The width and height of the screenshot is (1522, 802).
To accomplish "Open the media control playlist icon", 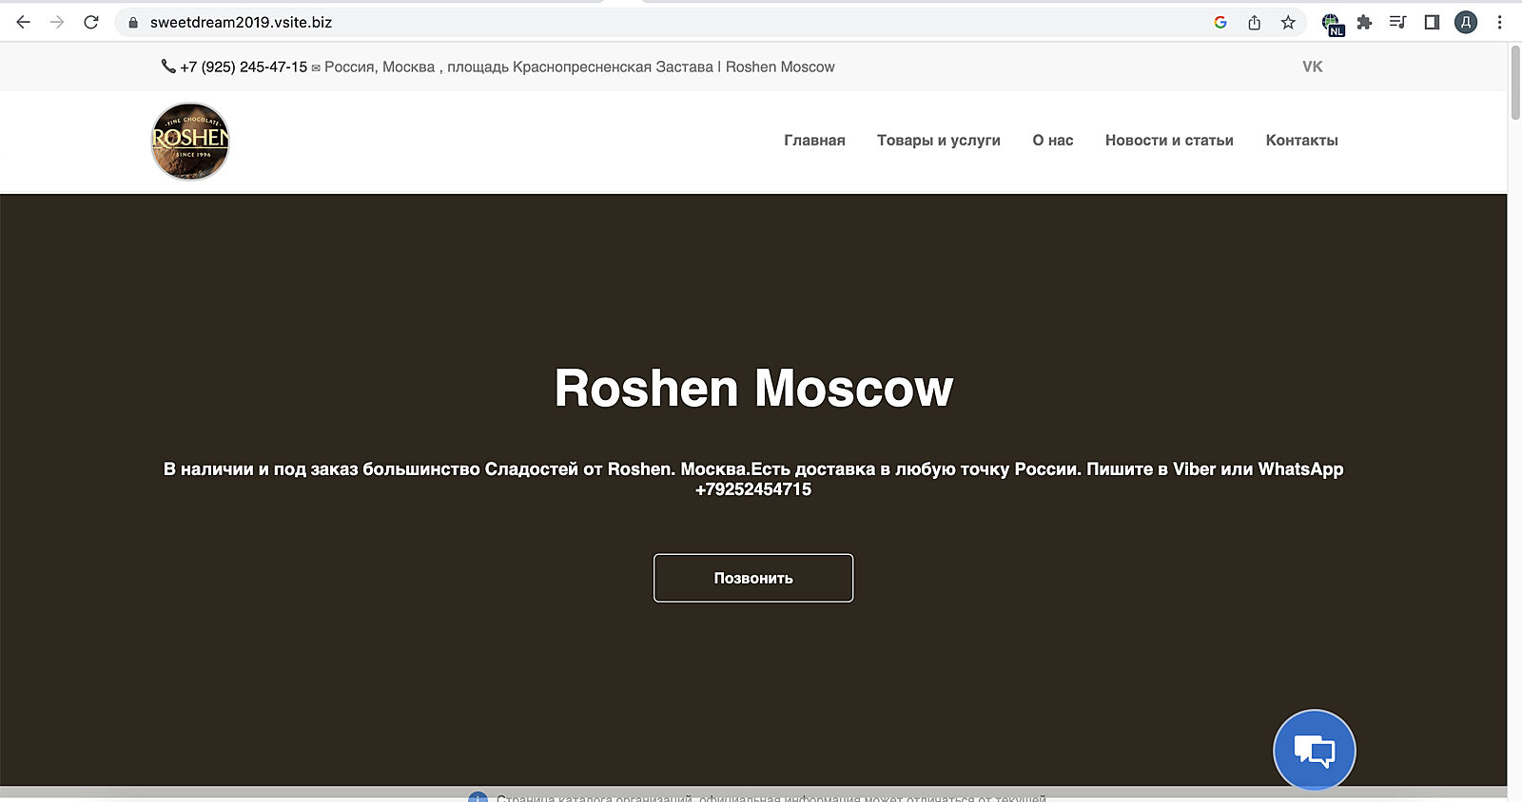I will coord(1397,23).
